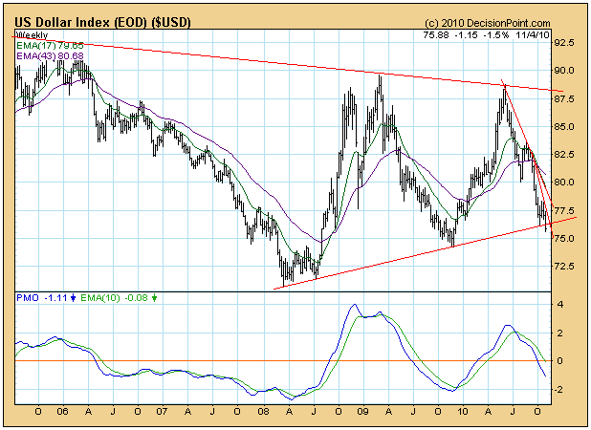Click the -2 level on the PMO scale
The height and width of the screenshot is (430, 591).
(x=560, y=390)
